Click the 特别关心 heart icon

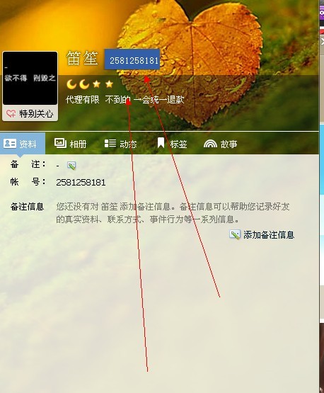point(11,114)
